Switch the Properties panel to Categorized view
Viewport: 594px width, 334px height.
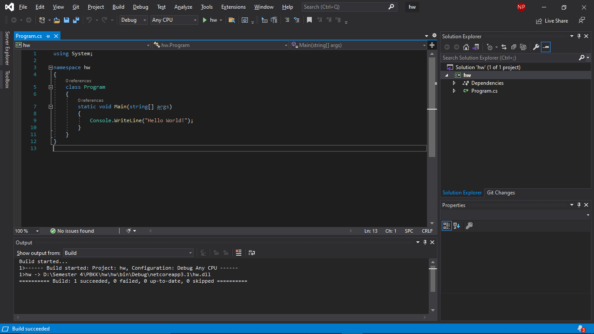click(447, 225)
